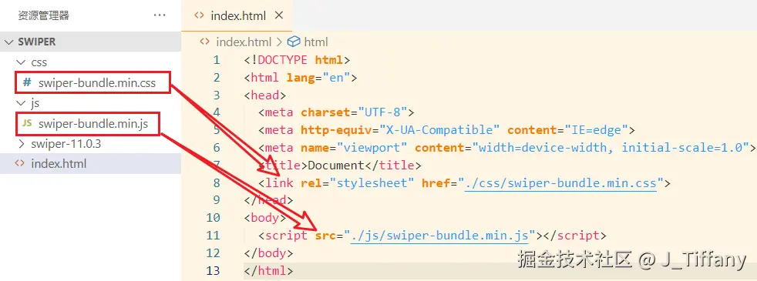Click the opening head tag on line 3
The height and width of the screenshot is (281, 757).
[x=265, y=95]
